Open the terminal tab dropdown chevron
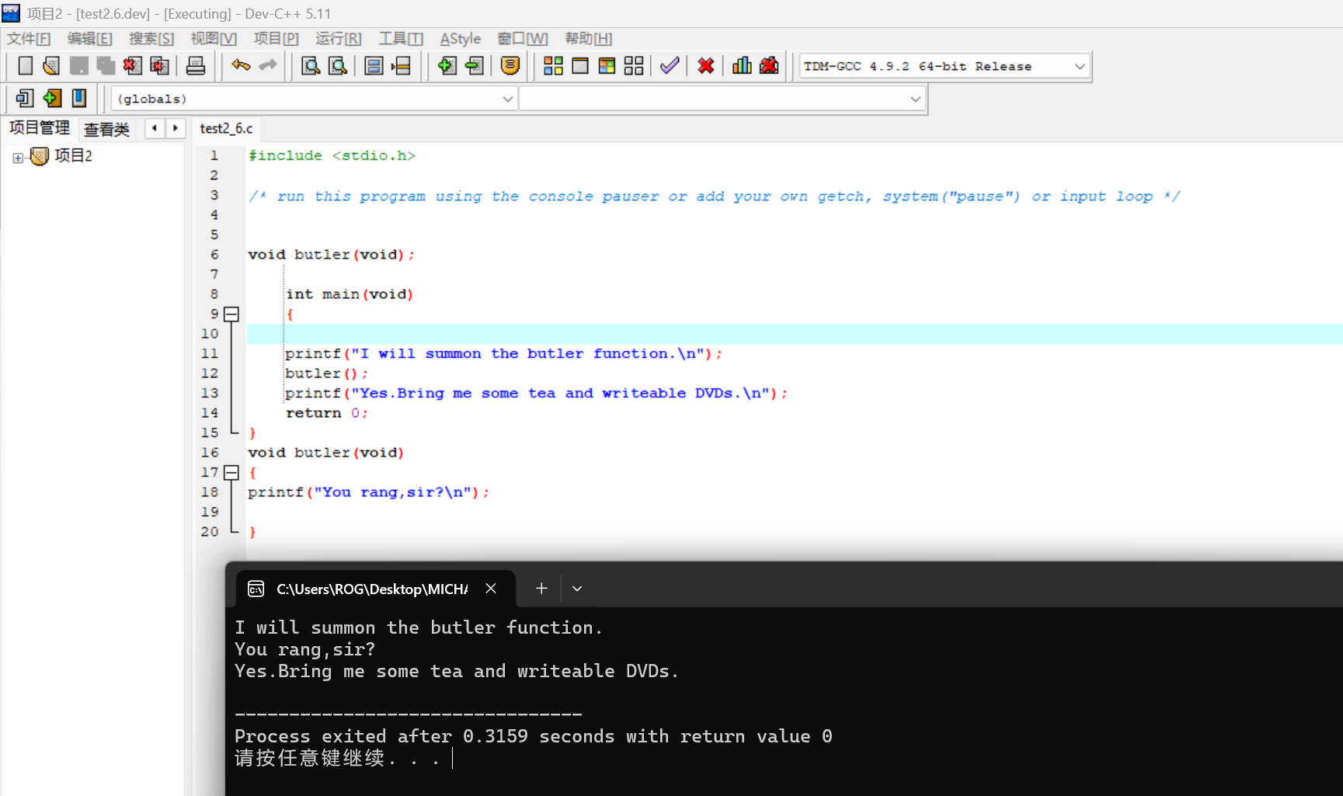The width and height of the screenshot is (1343, 796). 577,589
